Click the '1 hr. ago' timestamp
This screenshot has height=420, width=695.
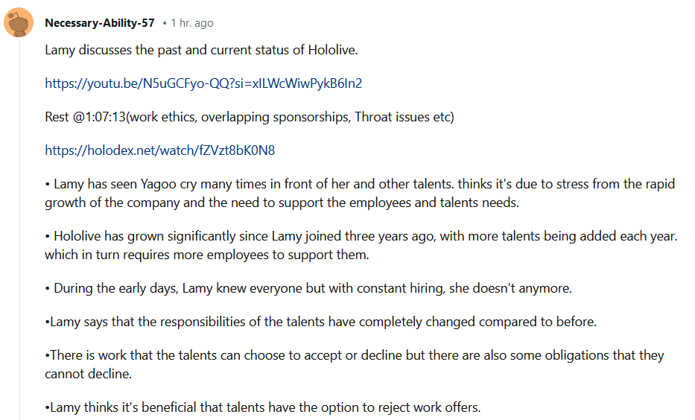192,23
